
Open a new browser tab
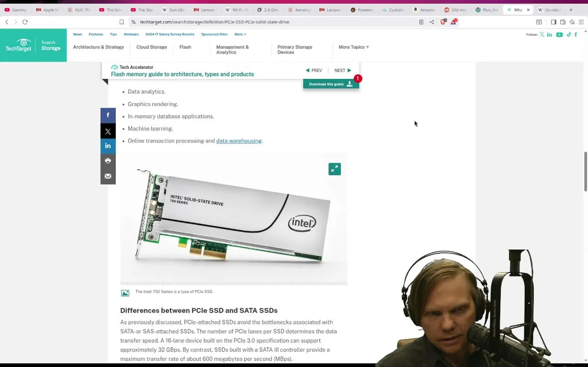(571, 10)
